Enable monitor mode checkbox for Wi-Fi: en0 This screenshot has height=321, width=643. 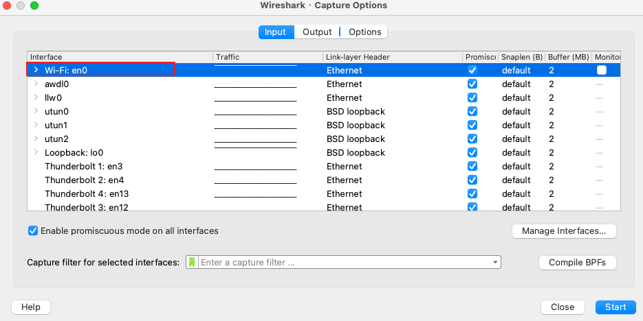click(602, 70)
